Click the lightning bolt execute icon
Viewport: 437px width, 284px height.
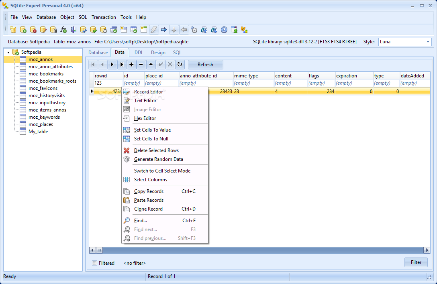click(x=154, y=30)
